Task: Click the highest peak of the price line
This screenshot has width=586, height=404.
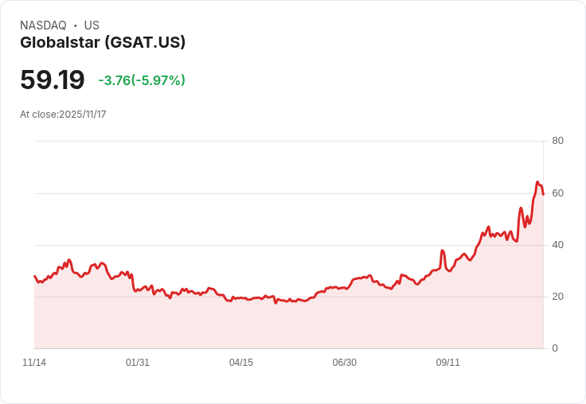Action: (x=537, y=182)
